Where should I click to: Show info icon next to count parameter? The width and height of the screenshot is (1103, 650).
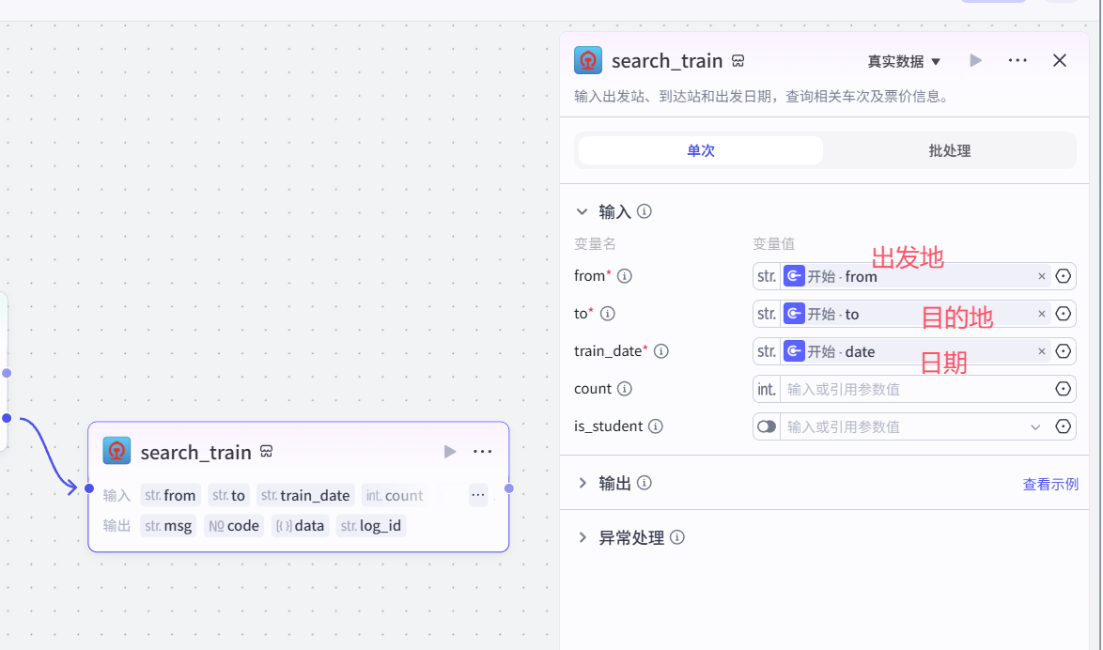[625, 389]
